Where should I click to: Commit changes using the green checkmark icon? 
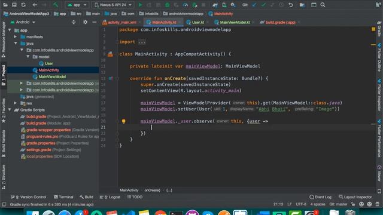click(x=263, y=5)
